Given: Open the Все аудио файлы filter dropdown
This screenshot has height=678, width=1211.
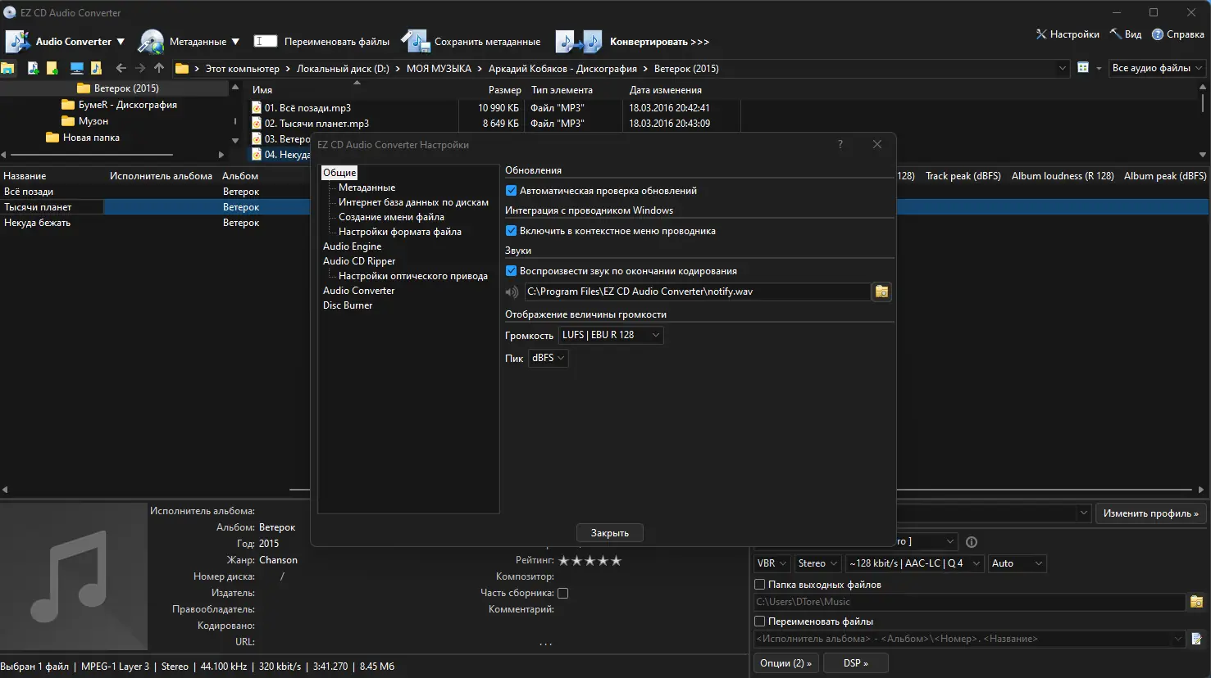Looking at the screenshot, I should coord(1157,68).
